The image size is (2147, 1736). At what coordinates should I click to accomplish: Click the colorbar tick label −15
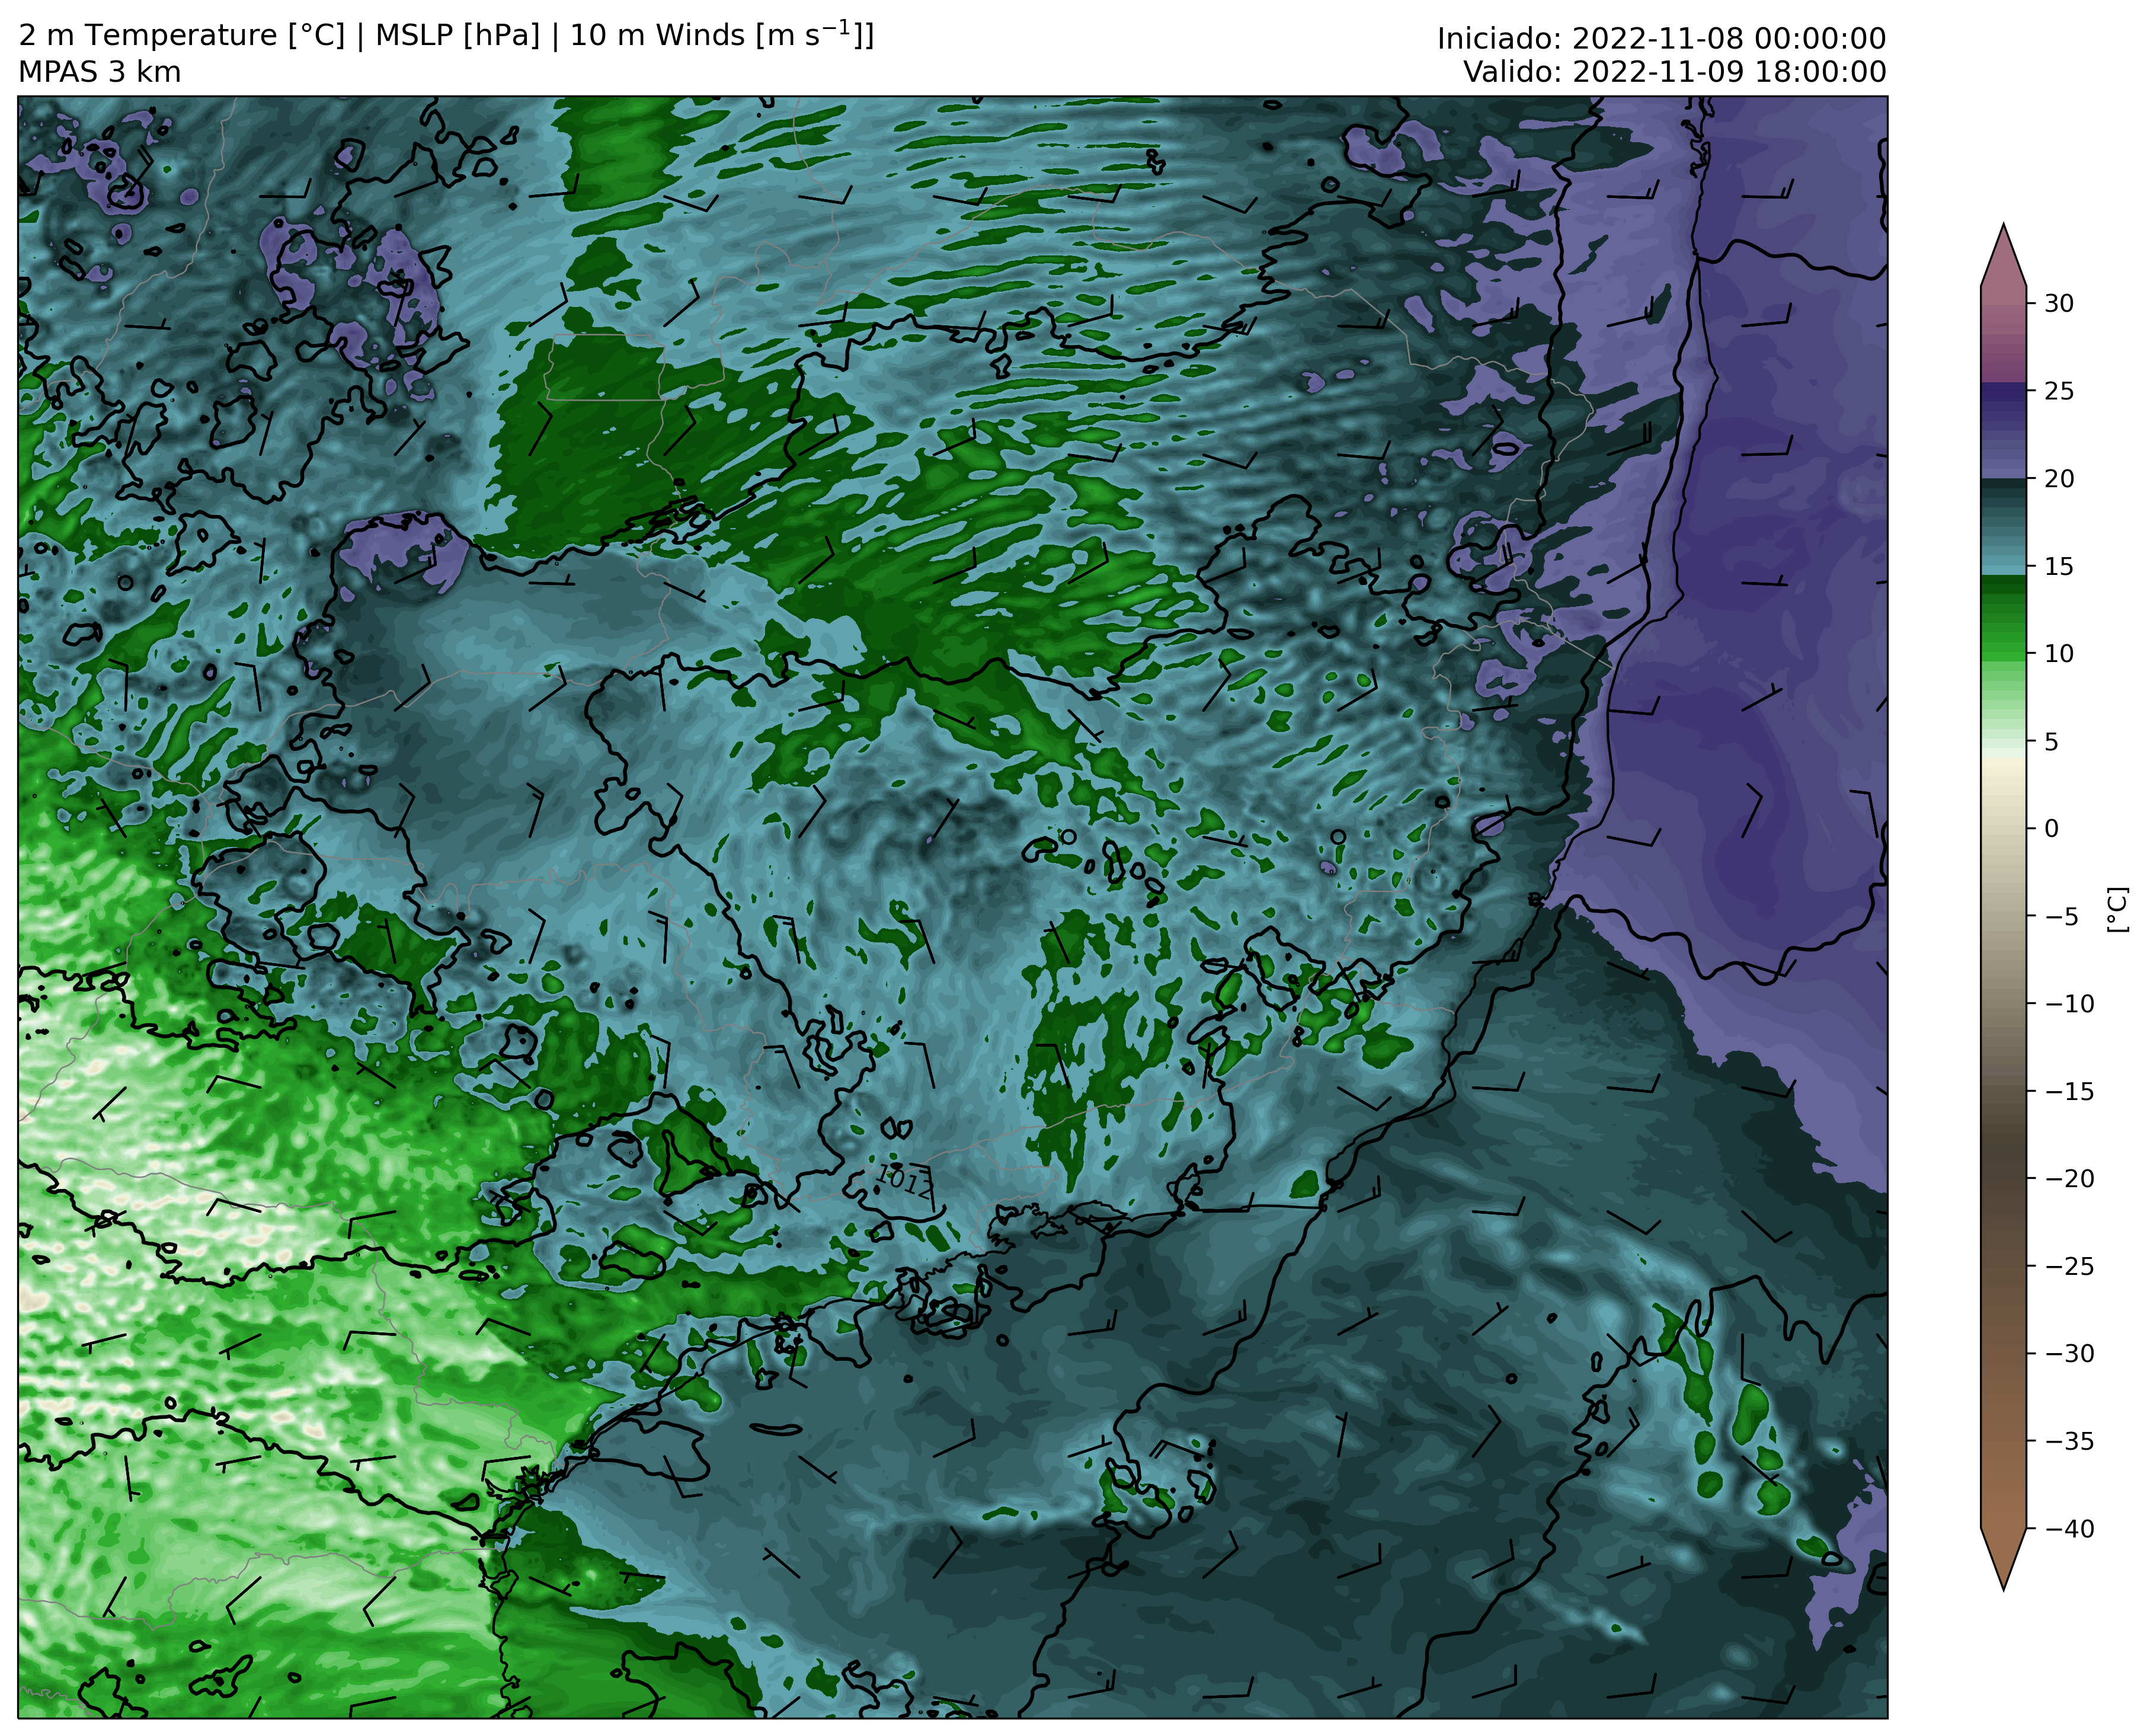tap(2068, 1091)
